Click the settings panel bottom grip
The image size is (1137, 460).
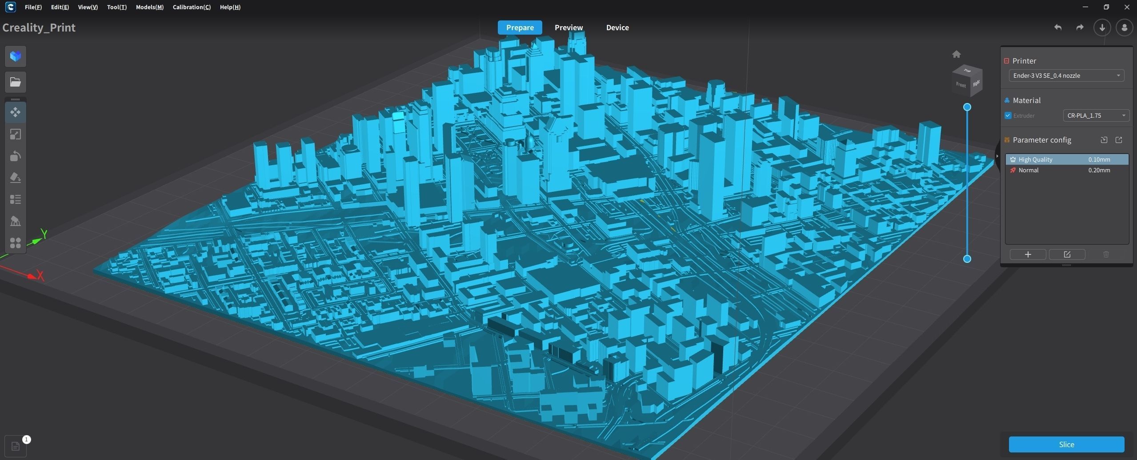click(x=1066, y=265)
